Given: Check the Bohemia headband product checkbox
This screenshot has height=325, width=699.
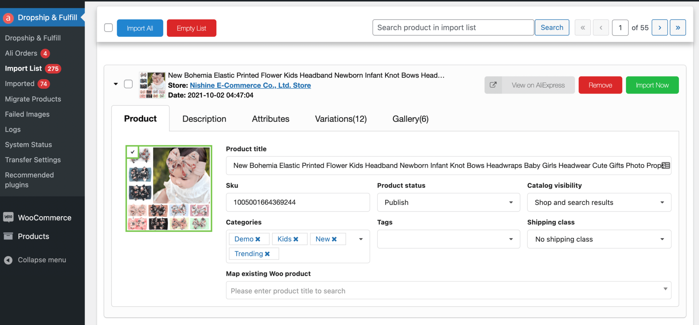Looking at the screenshot, I should pos(128,84).
